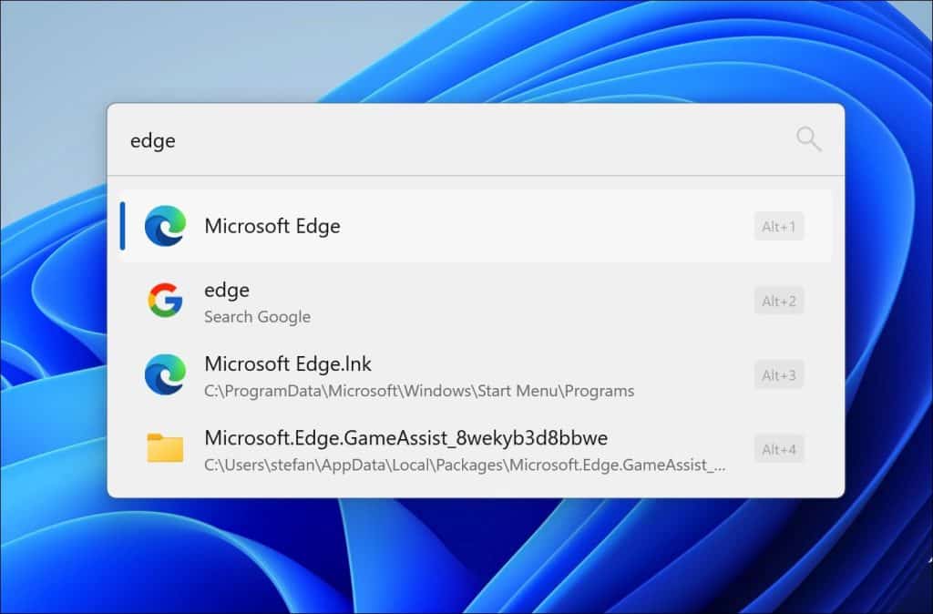Click the yellow folder icon for GameAssist

point(165,448)
